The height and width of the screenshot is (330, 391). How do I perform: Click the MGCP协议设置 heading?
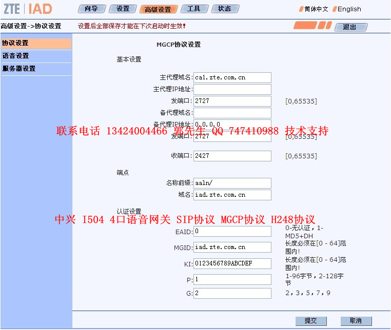tap(179, 45)
